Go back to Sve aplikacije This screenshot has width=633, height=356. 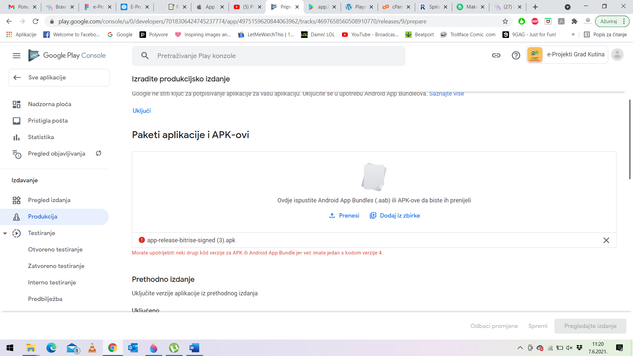point(59,77)
